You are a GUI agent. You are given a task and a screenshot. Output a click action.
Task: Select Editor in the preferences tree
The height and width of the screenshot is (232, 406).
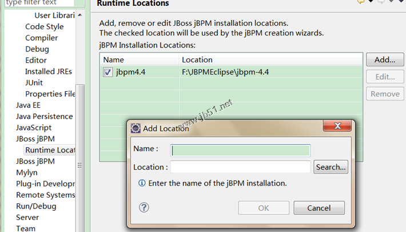pos(36,60)
